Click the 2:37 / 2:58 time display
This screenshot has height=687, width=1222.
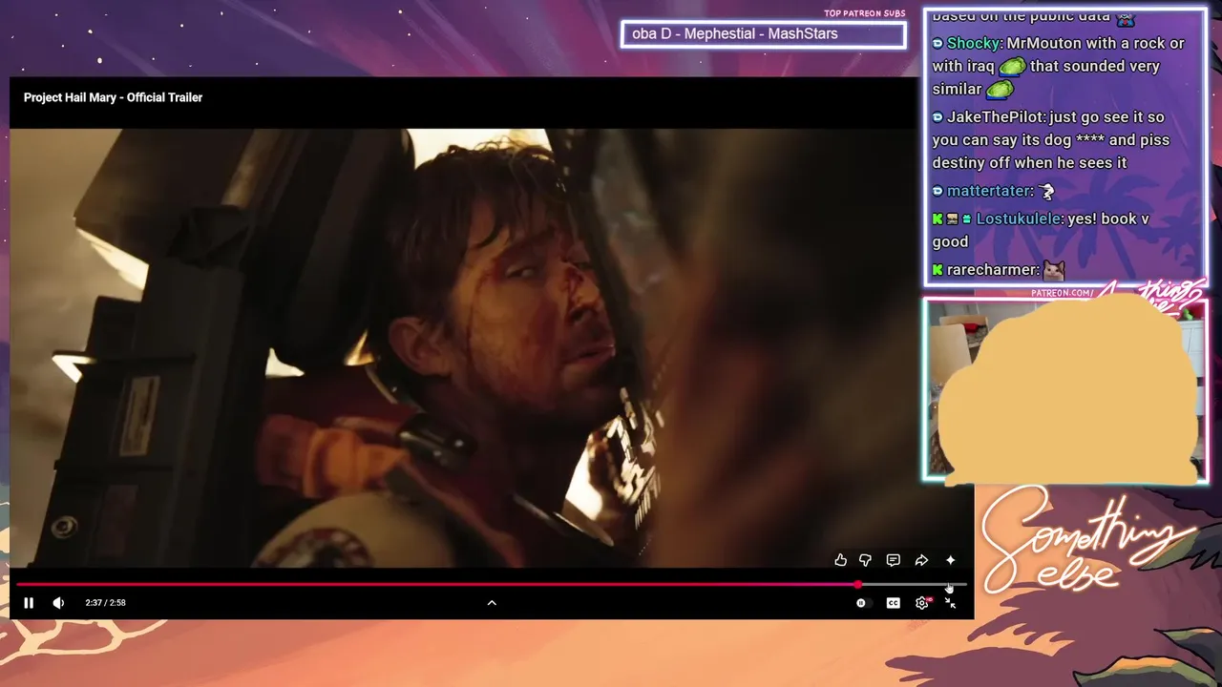pos(105,603)
